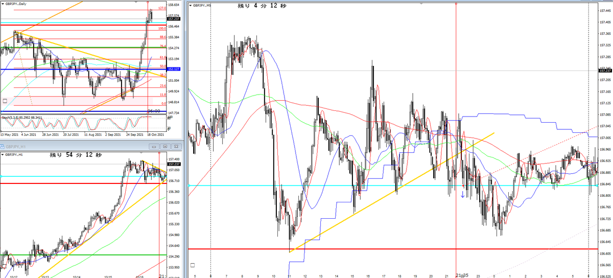Select the blue down arrow on M5 chart

[x=463, y=194]
